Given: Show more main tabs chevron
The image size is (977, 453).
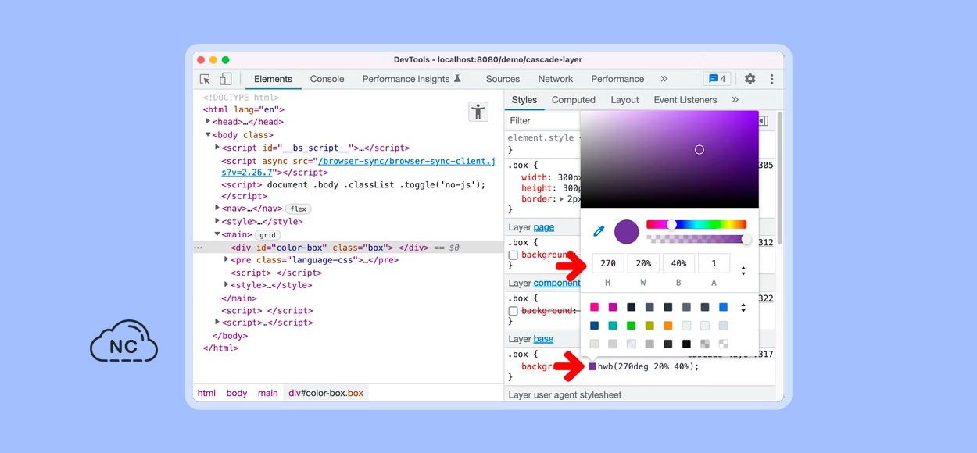Looking at the screenshot, I should coord(664,79).
